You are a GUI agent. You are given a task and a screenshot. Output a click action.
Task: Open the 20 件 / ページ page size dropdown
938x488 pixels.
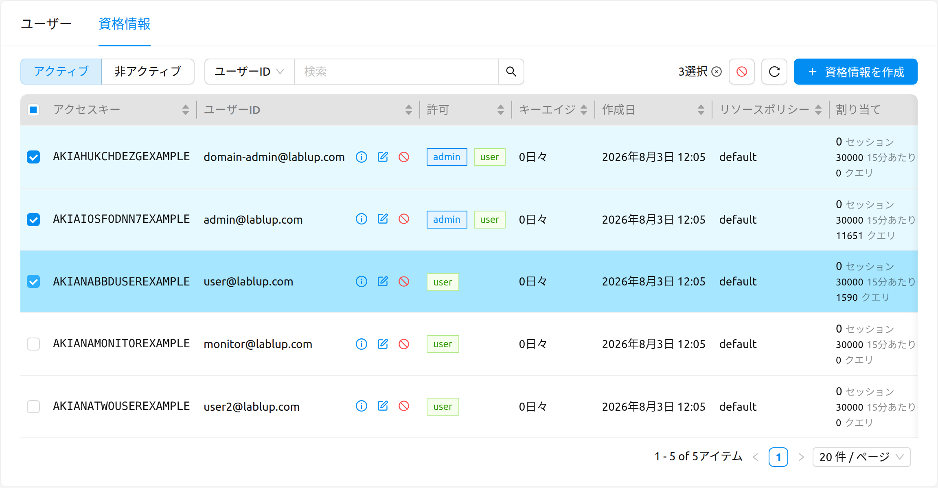tap(861, 457)
